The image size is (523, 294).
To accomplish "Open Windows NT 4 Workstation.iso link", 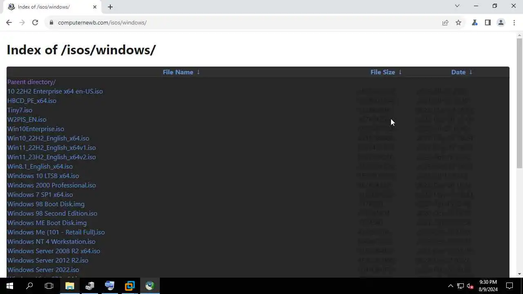I will [51, 241].
